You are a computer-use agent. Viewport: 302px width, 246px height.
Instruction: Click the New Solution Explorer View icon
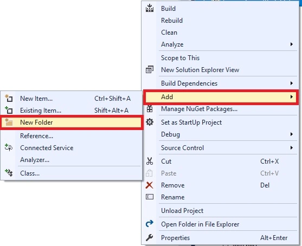click(x=150, y=69)
